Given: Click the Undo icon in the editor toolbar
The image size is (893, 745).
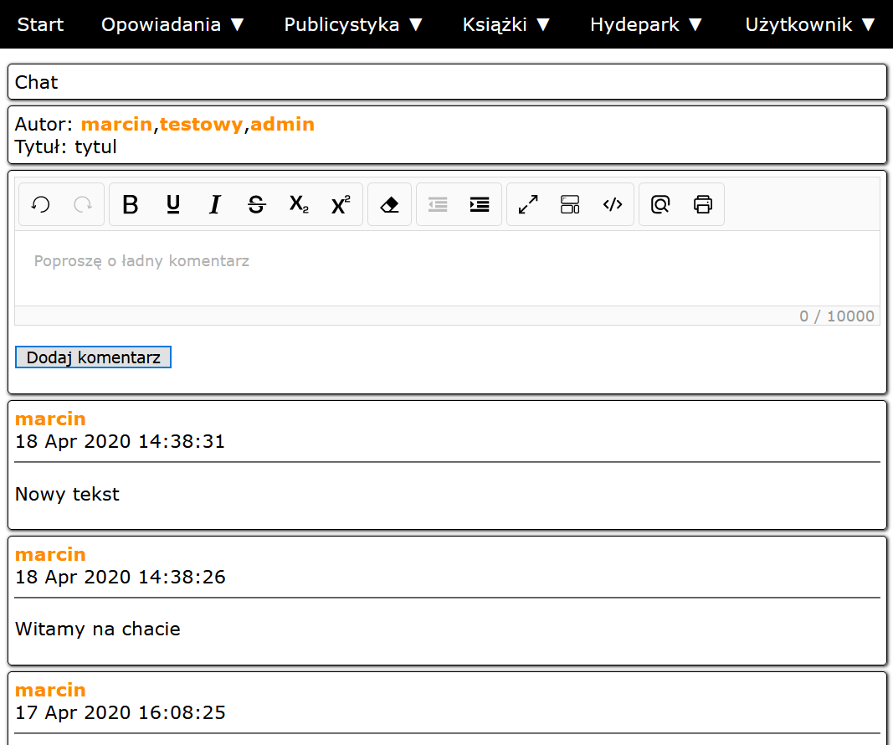Looking at the screenshot, I should click(x=40, y=205).
